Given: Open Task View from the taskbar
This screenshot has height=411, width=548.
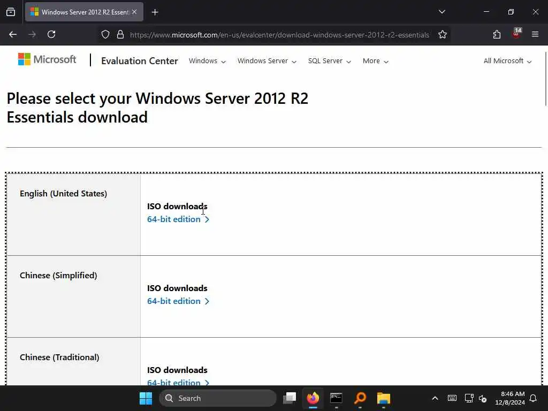Looking at the screenshot, I should click(x=290, y=398).
